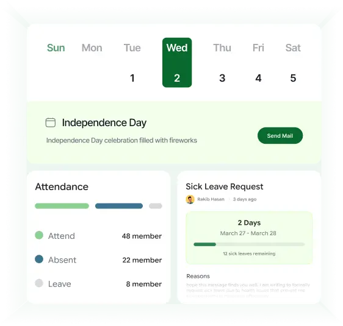Click the blue Absent segment bar
The height and width of the screenshot is (326, 343).
click(x=119, y=206)
